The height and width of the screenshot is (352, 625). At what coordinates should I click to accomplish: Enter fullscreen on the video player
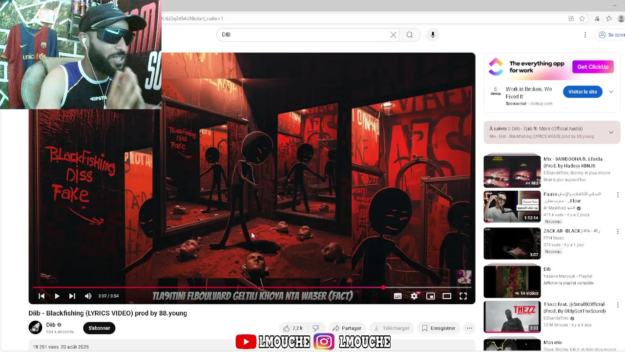coord(463,296)
